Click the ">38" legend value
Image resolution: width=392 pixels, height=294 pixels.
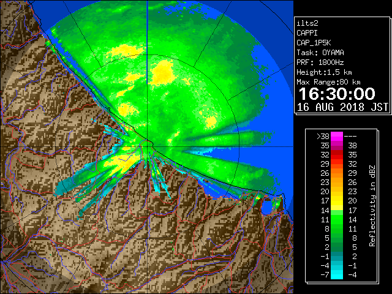323,137
